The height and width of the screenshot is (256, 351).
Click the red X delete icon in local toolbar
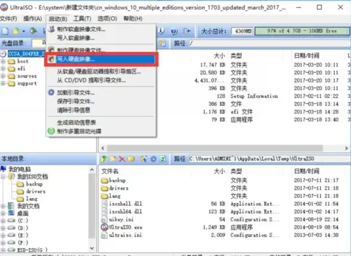(x=122, y=159)
